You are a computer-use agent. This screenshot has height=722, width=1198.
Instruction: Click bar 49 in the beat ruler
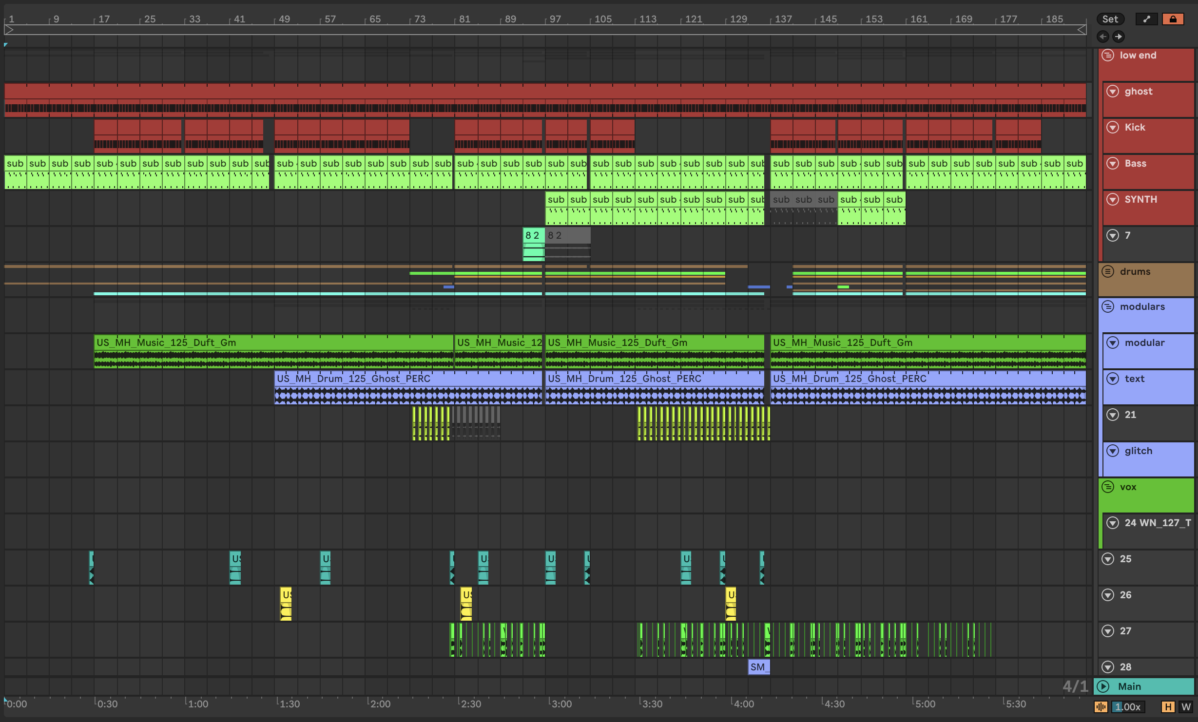(284, 19)
